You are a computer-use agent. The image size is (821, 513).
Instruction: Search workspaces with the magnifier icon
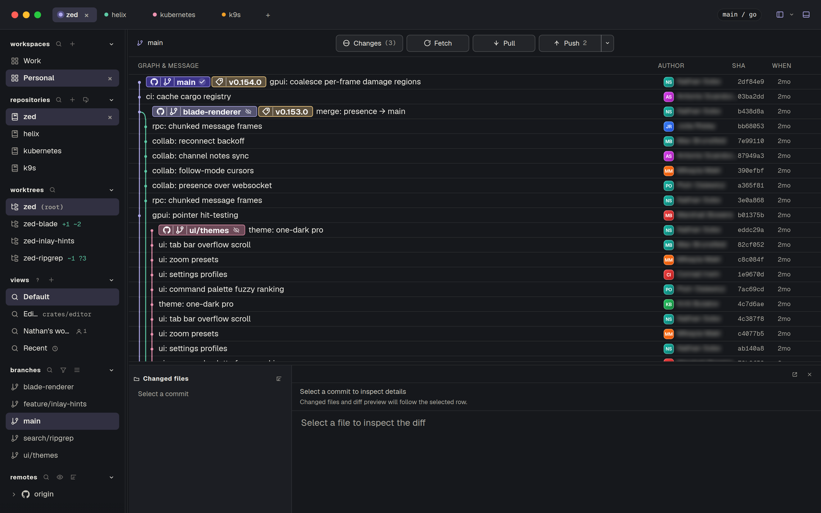[59, 44]
